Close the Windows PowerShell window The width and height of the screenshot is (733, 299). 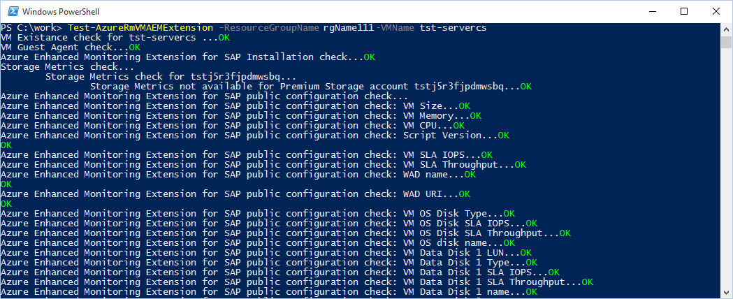coord(716,11)
